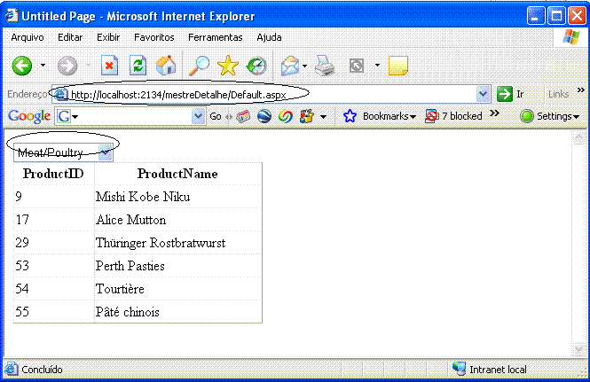Viewport: 590px width, 382px height.
Task: Click the blue globe icon on Google toolbar
Action: pyautogui.click(x=264, y=116)
